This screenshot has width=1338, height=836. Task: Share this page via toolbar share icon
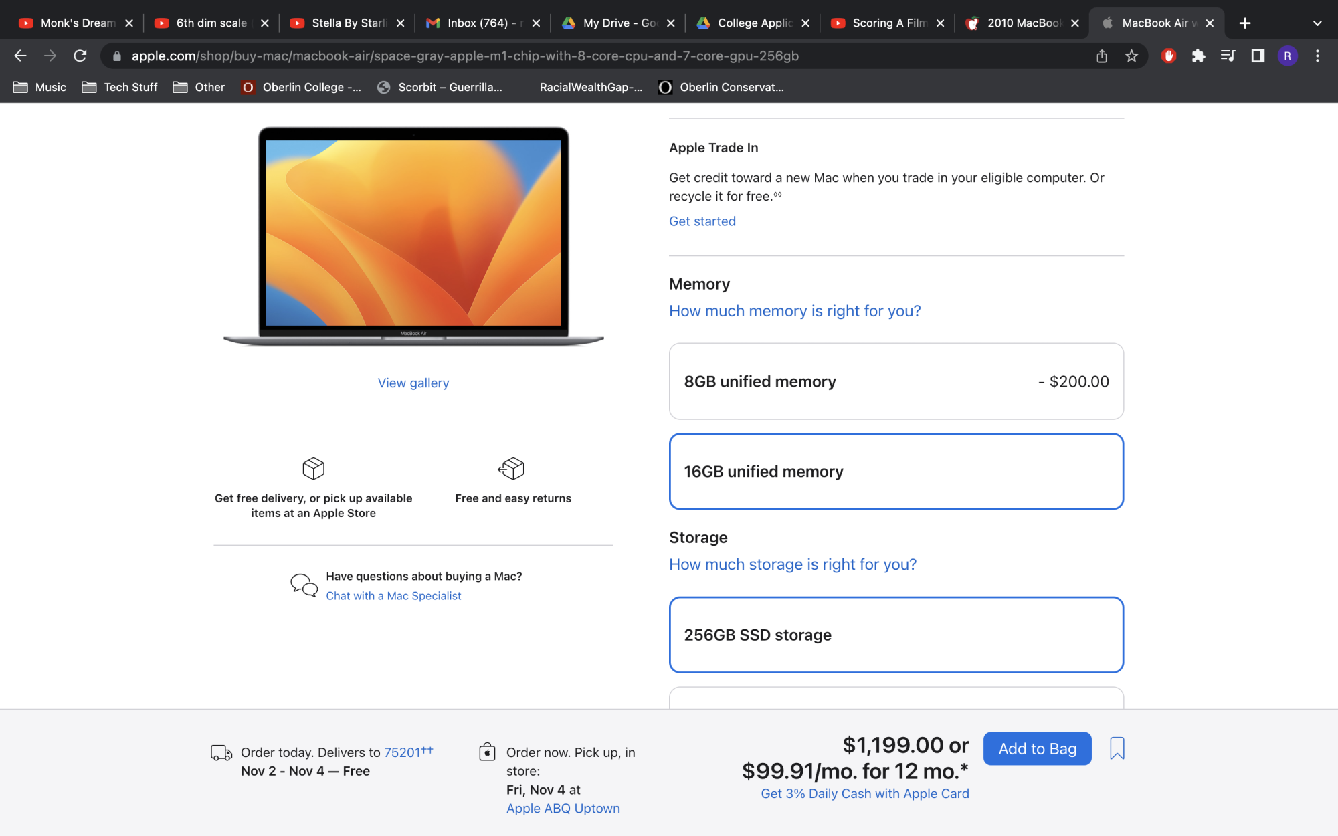click(x=1102, y=56)
